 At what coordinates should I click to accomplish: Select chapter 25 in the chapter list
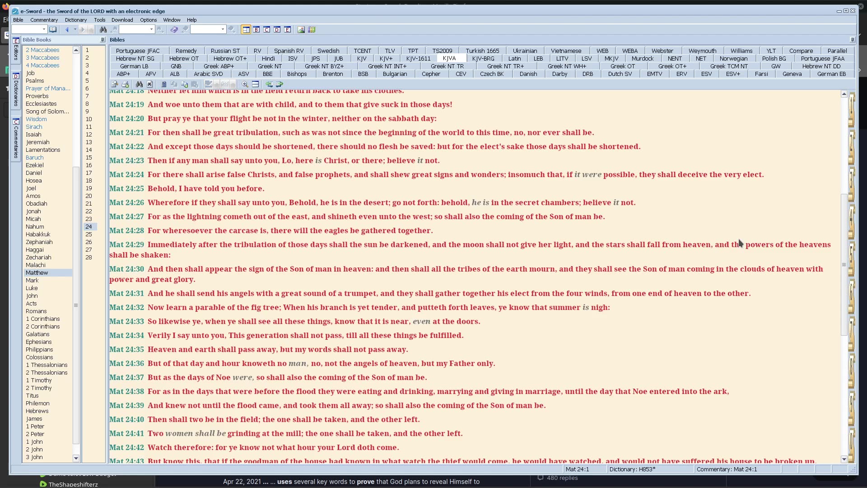pos(89,235)
